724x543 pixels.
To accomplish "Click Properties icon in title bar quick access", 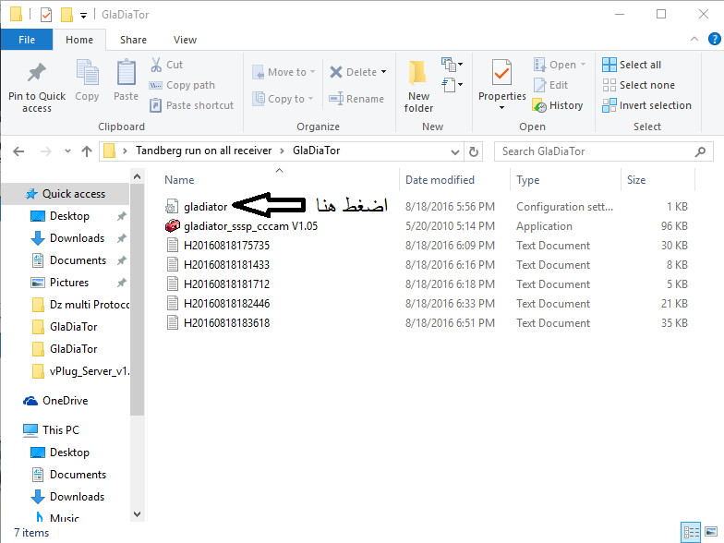I will [x=46, y=15].
